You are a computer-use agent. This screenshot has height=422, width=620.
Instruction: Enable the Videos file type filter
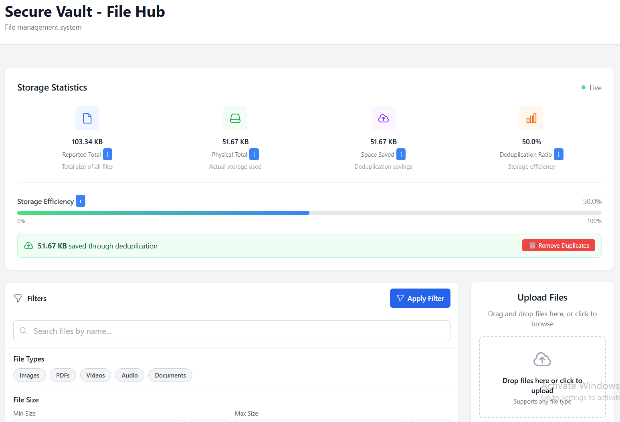pyautogui.click(x=95, y=376)
